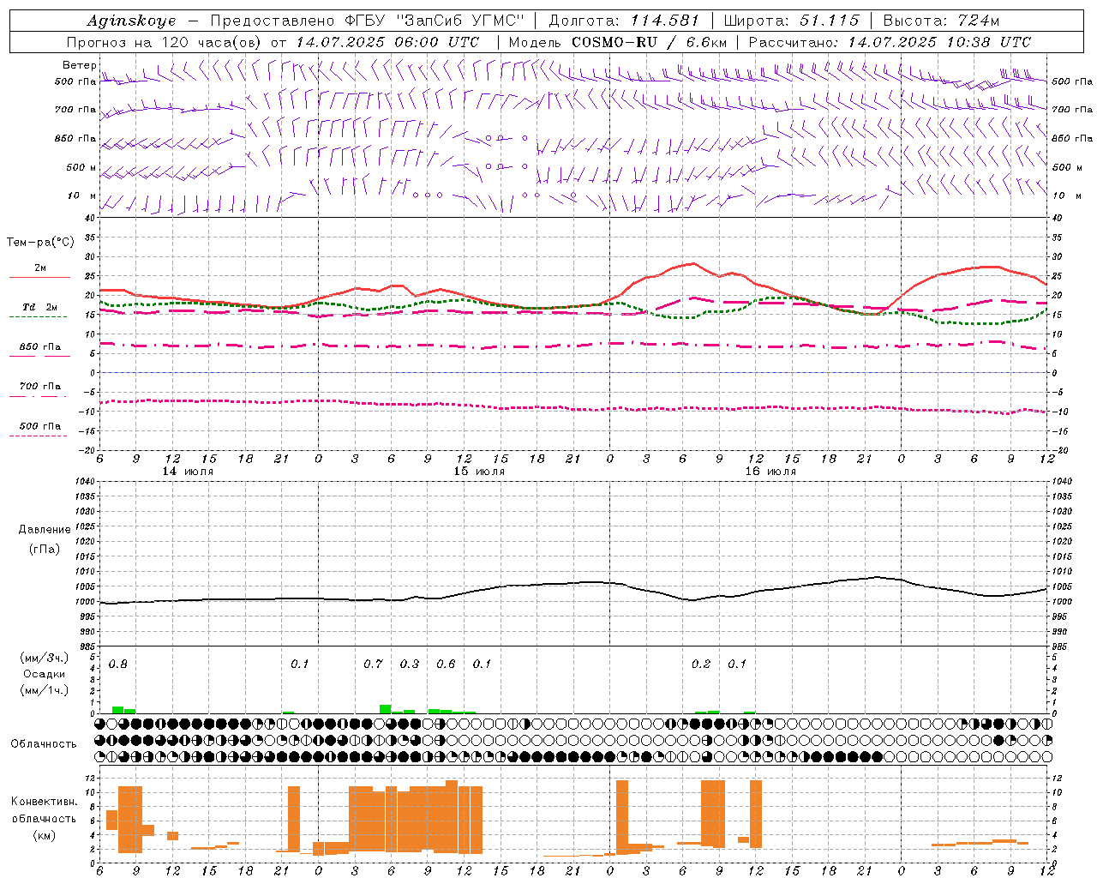1097x878 pixels.
Task: Click the dash-dot line sample under temperature "700 гПа" legend
Action: [38, 396]
